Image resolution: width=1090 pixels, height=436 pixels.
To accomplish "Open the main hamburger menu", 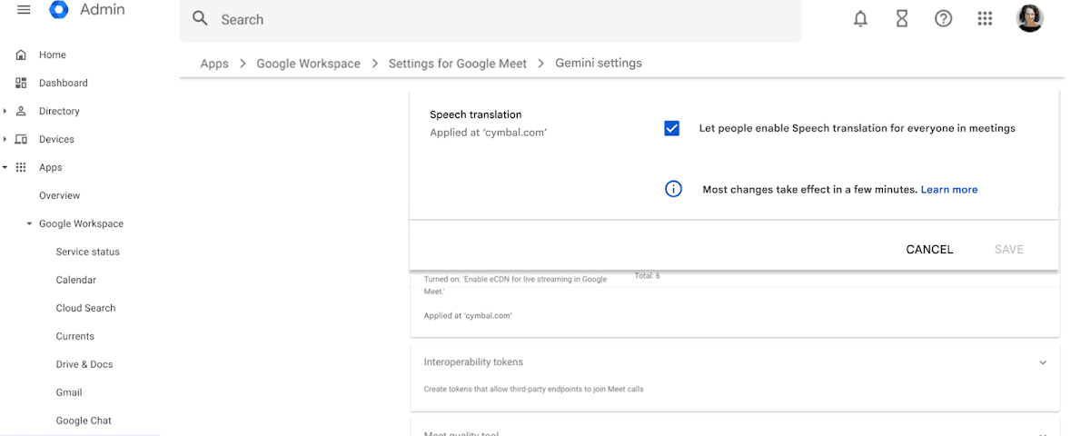I will click(24, 10).
